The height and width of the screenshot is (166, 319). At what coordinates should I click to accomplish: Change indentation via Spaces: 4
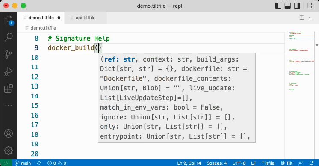[x=217, y=163]
